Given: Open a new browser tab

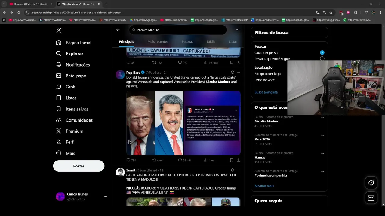Looking at the screenshot, I should click(106, 4).
